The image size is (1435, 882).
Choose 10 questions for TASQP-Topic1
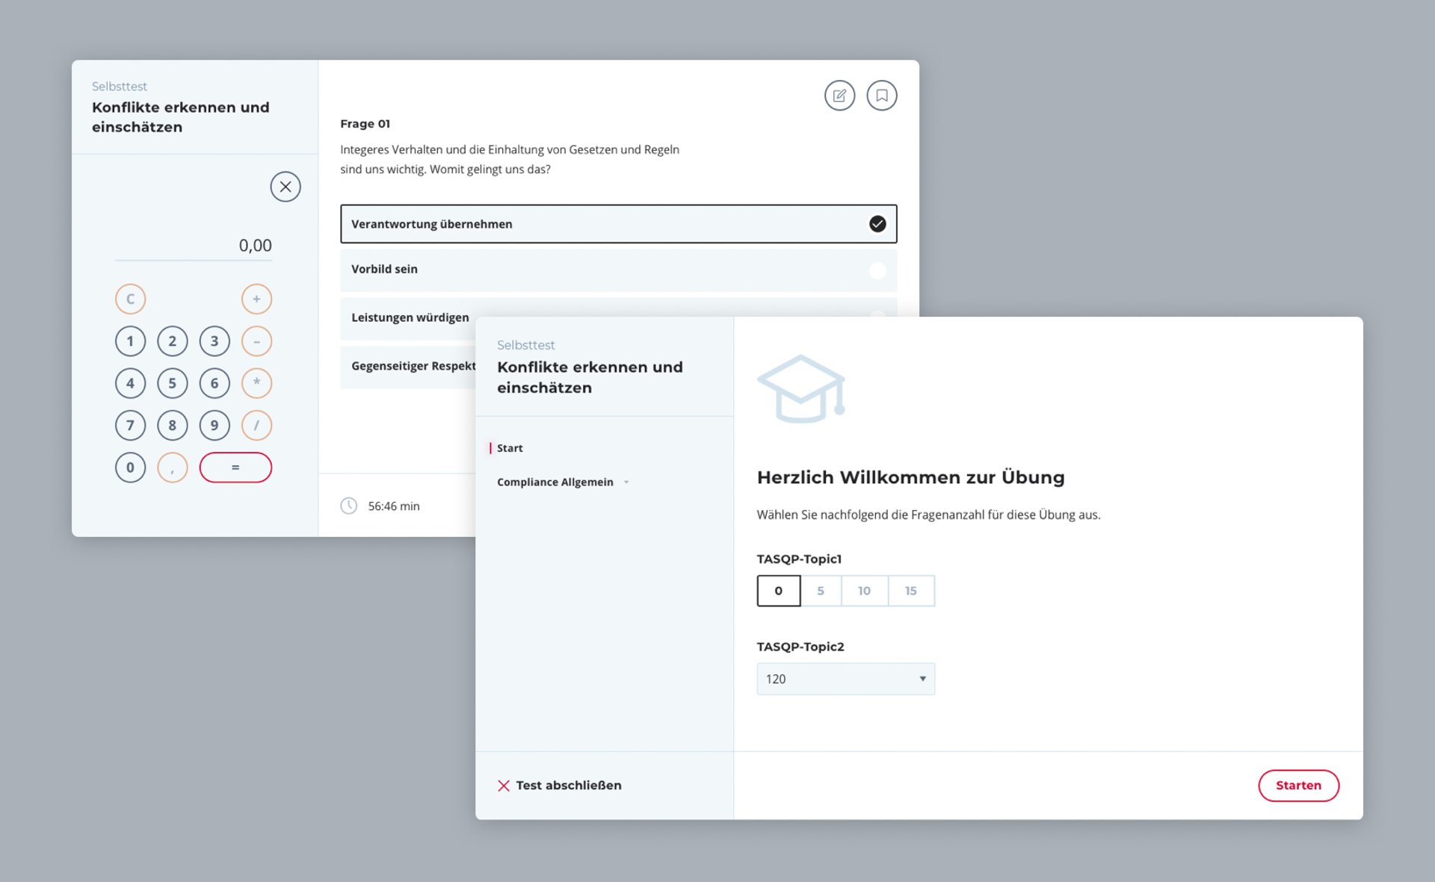864,591
